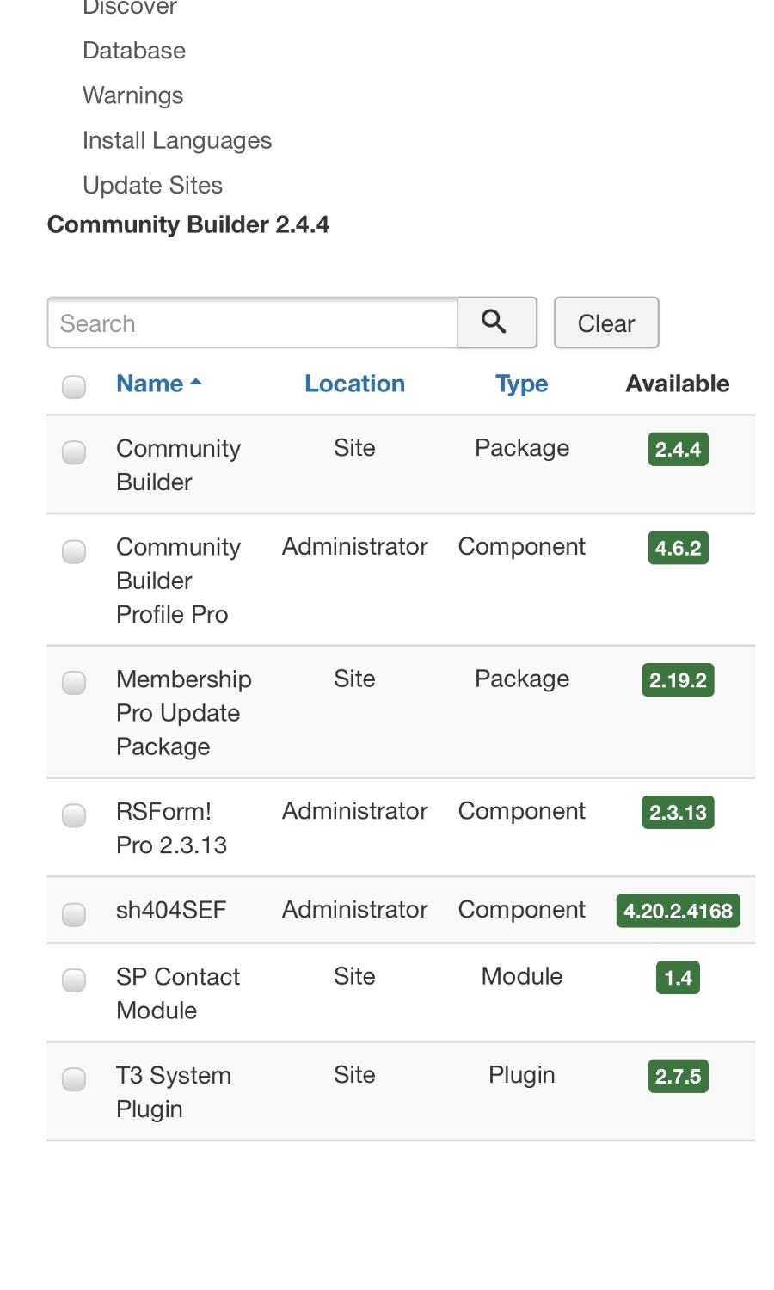Image resolution: width=774 pixels, height=1290 pixels.
Task: Check the Community Builder package row checkbox
Action: (x=74, y=451)
